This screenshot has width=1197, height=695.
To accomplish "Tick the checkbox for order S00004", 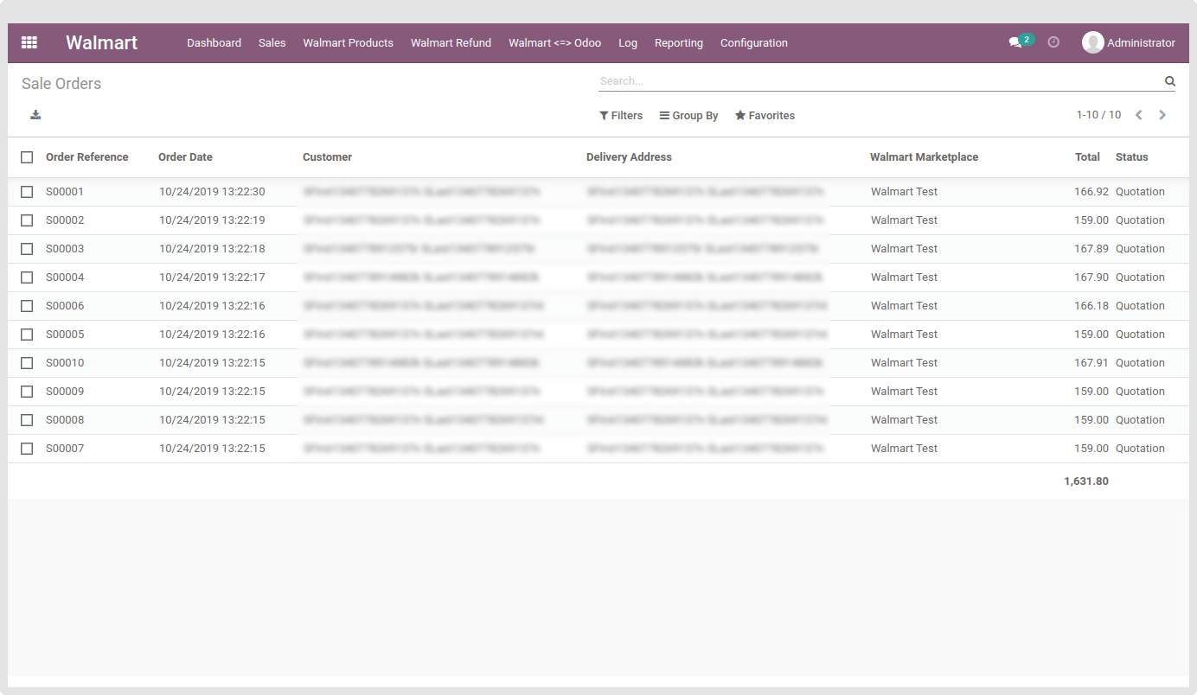I will point(27,277).
